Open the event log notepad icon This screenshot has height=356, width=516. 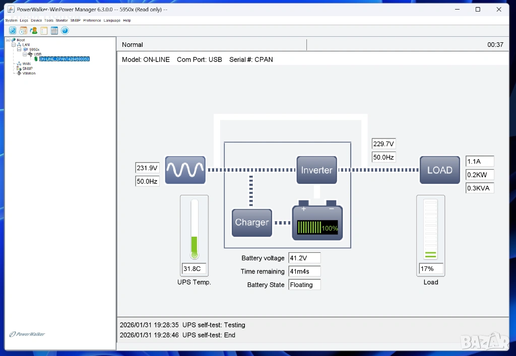point(44,31)
